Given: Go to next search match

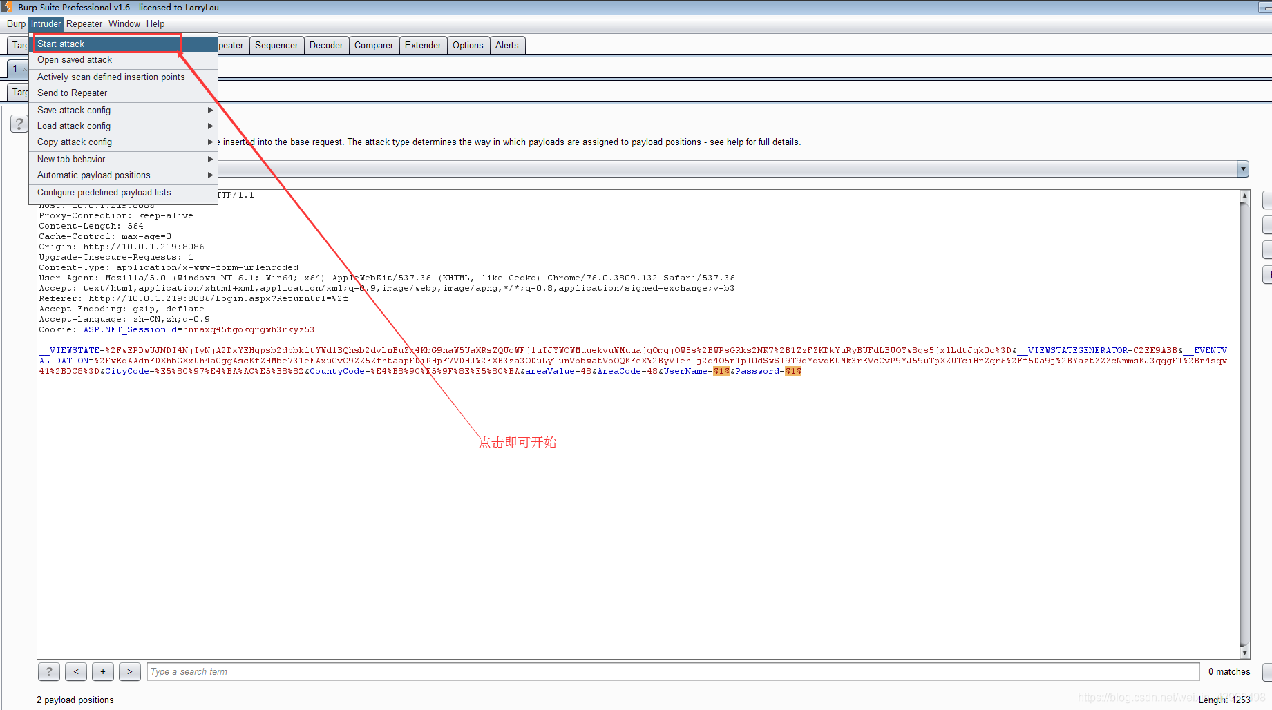Looking at the screenshot, I should tap(129, 671).
